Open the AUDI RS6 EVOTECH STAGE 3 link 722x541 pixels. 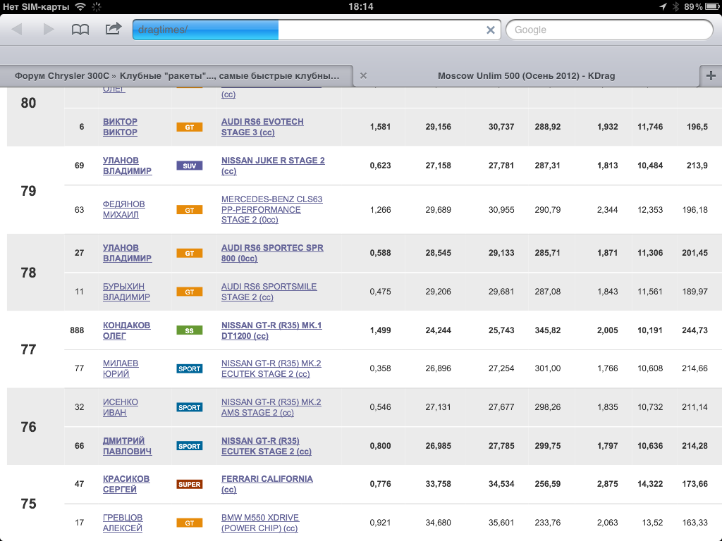click(262, 127)
